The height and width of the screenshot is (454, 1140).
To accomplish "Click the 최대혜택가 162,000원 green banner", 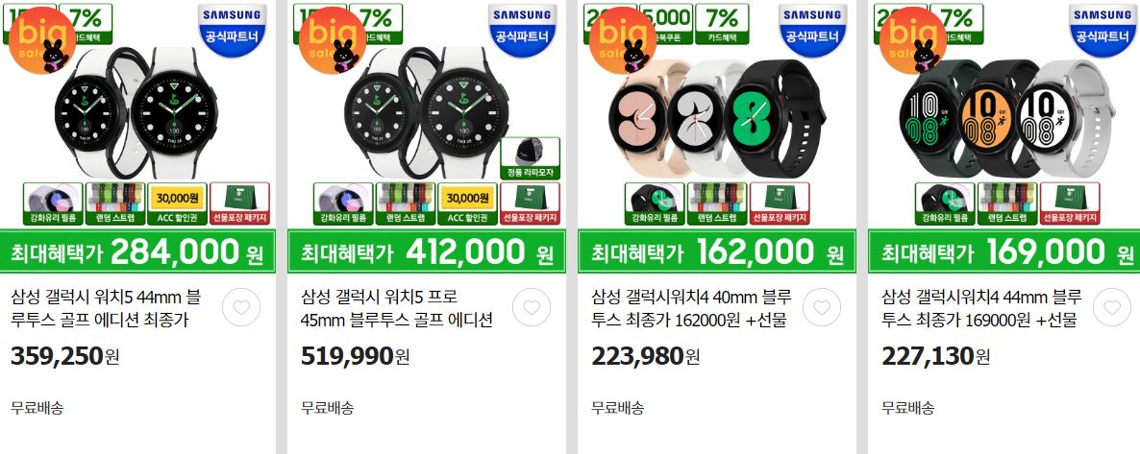I will tap(717, 251).
